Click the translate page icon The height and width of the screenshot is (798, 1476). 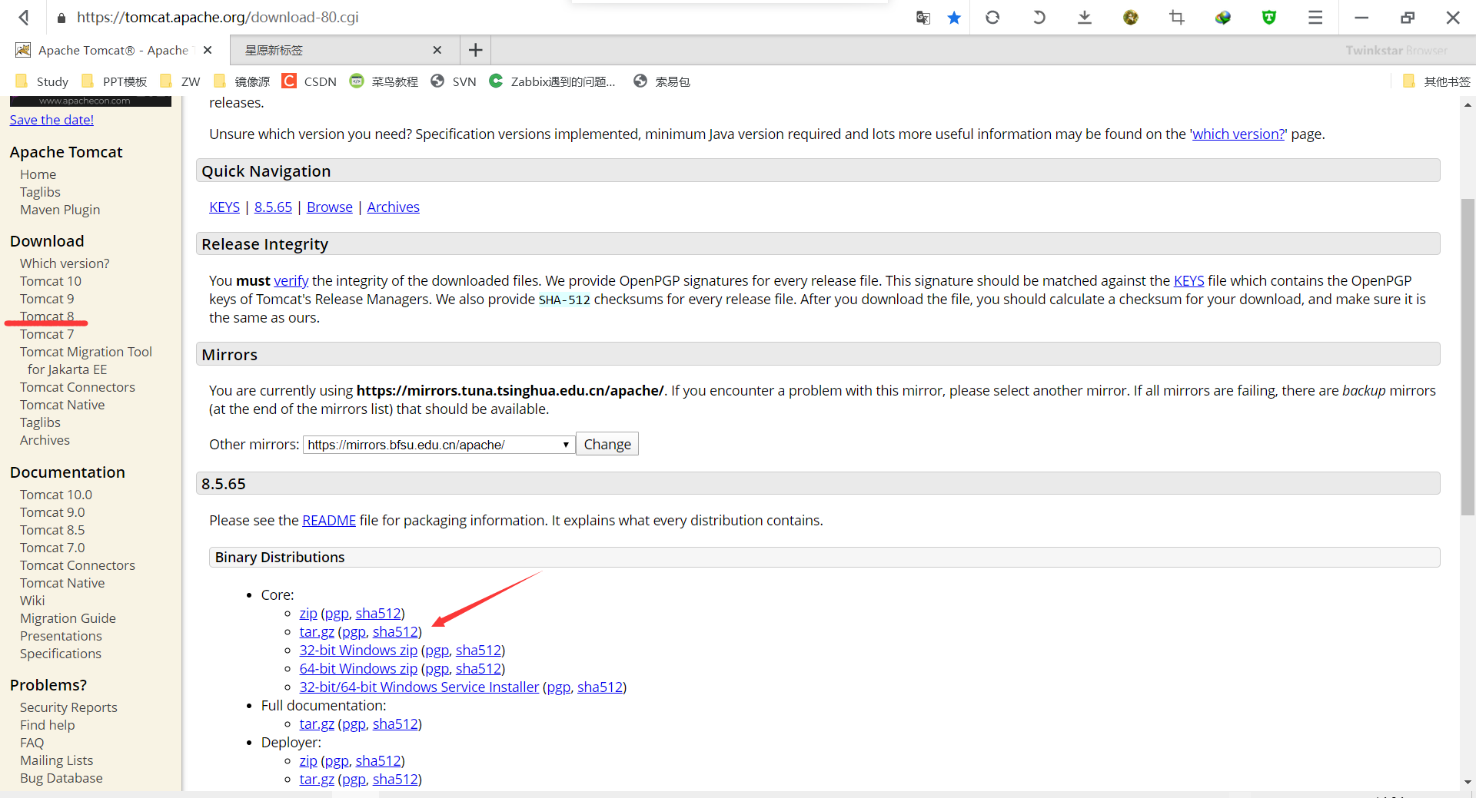[923, 17]
